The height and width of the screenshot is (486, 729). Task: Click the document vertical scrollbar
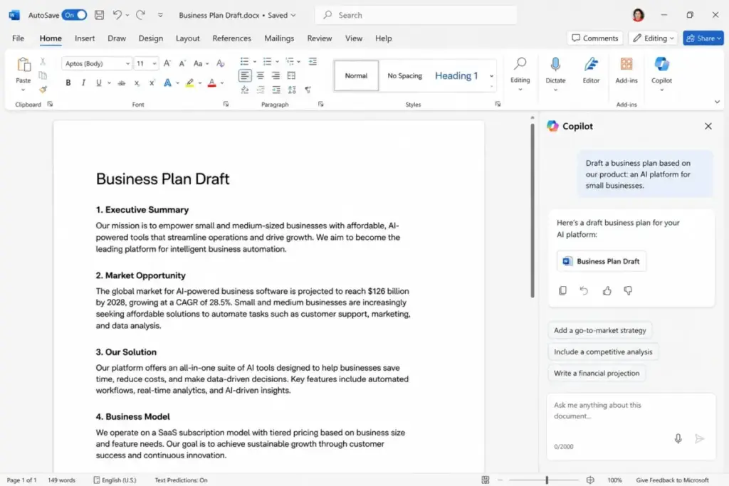[533, 211]
